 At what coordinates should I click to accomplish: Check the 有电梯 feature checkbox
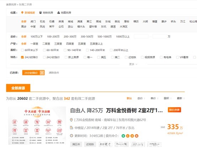coord(161,58)
